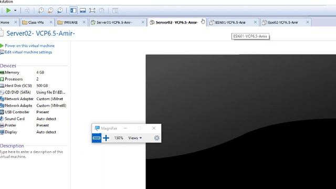336x189 pixels.
Task: Click Power on this virtual machine link
Action: coord(29,46)
